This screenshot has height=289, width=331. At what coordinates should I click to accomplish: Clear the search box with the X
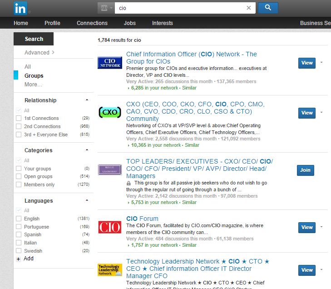[x=249, y=8]
